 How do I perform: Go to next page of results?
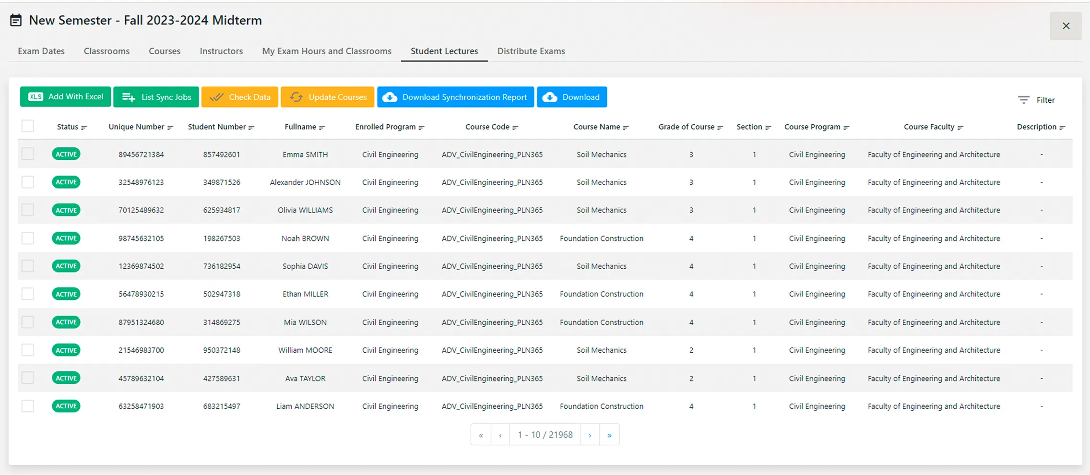tap(590, 435)
